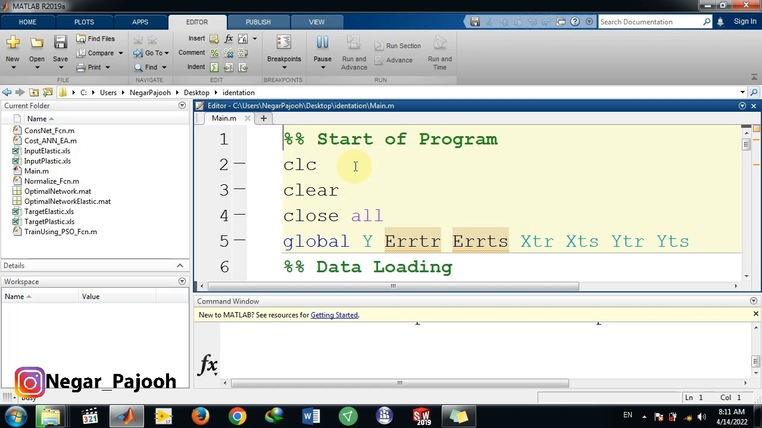Click comment-out percent icon

(x=214, y=53)
